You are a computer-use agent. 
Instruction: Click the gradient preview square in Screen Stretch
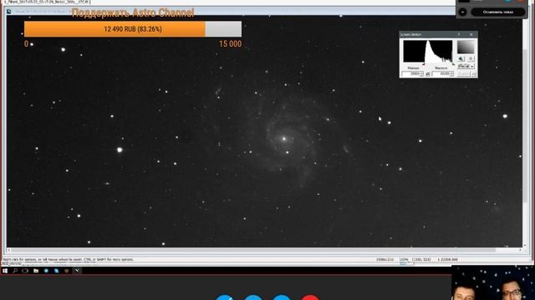point(466,47)
